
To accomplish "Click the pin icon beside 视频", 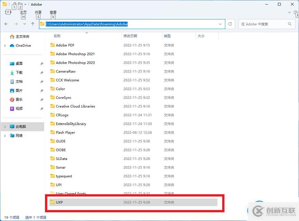I will pos(42,109).
